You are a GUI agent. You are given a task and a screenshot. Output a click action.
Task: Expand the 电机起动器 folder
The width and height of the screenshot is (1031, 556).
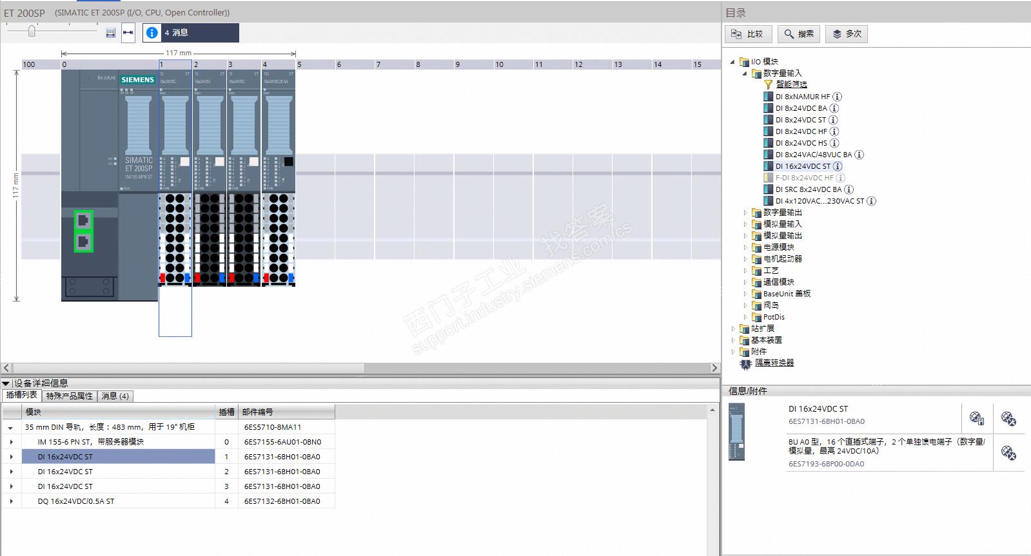coord(745,259)
